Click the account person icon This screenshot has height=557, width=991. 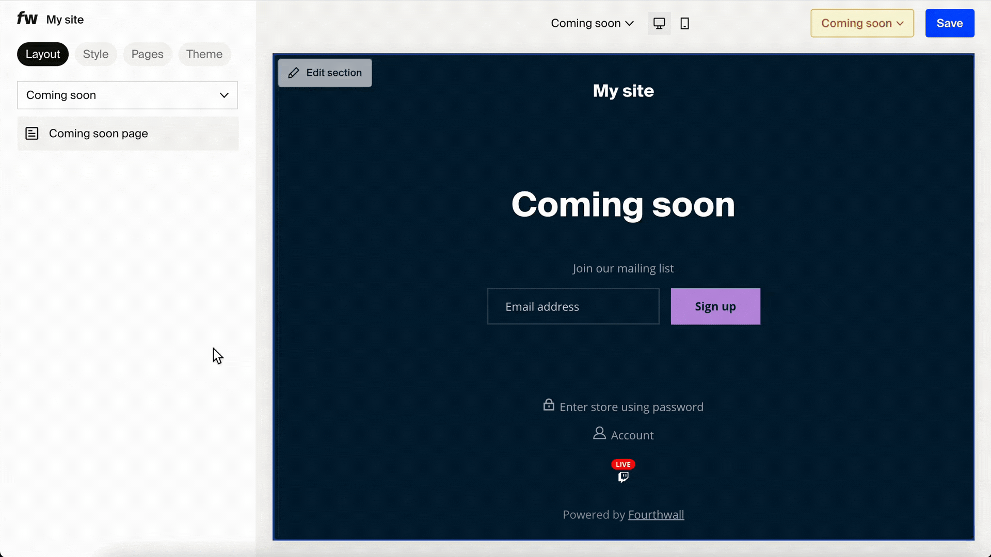pyautogui.click(x=599, y=433)
